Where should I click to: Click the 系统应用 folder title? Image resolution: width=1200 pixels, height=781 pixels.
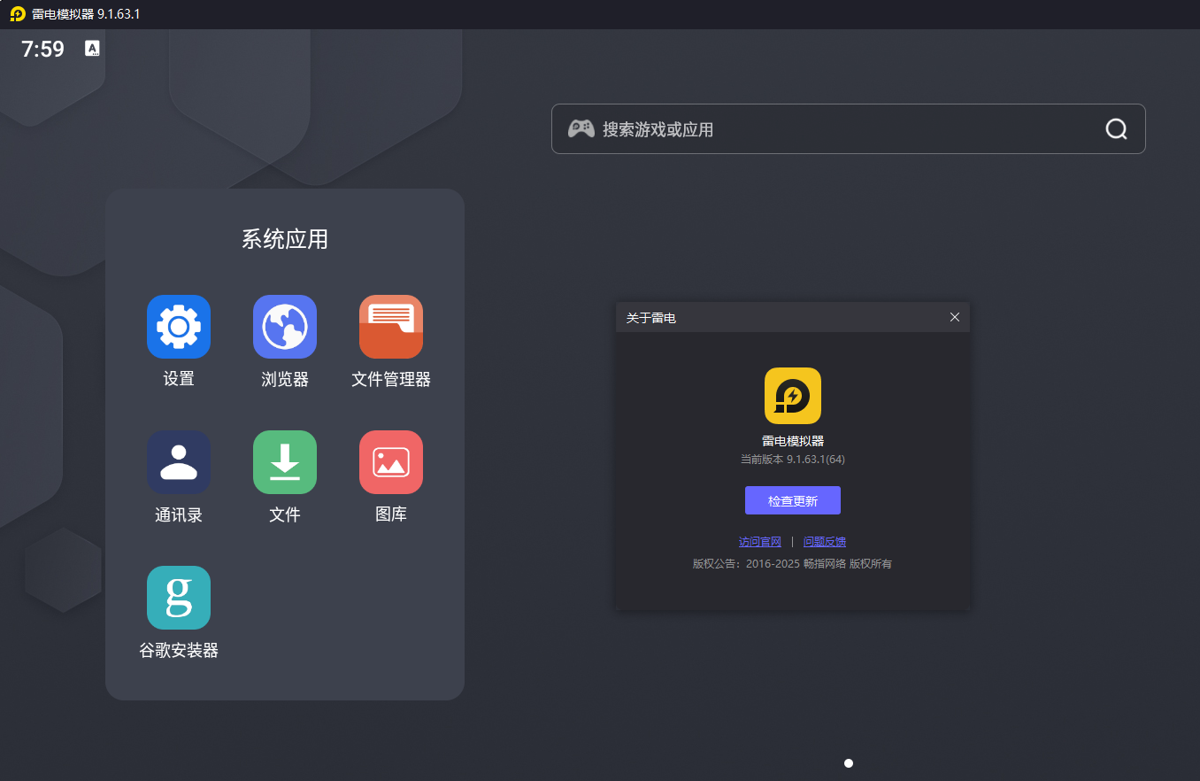tap(284, 239)
